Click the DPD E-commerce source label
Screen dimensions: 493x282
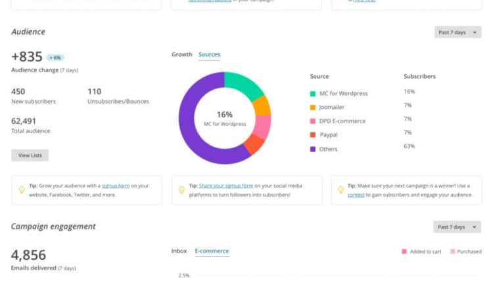pyautogui.click(x=342, y=121)
